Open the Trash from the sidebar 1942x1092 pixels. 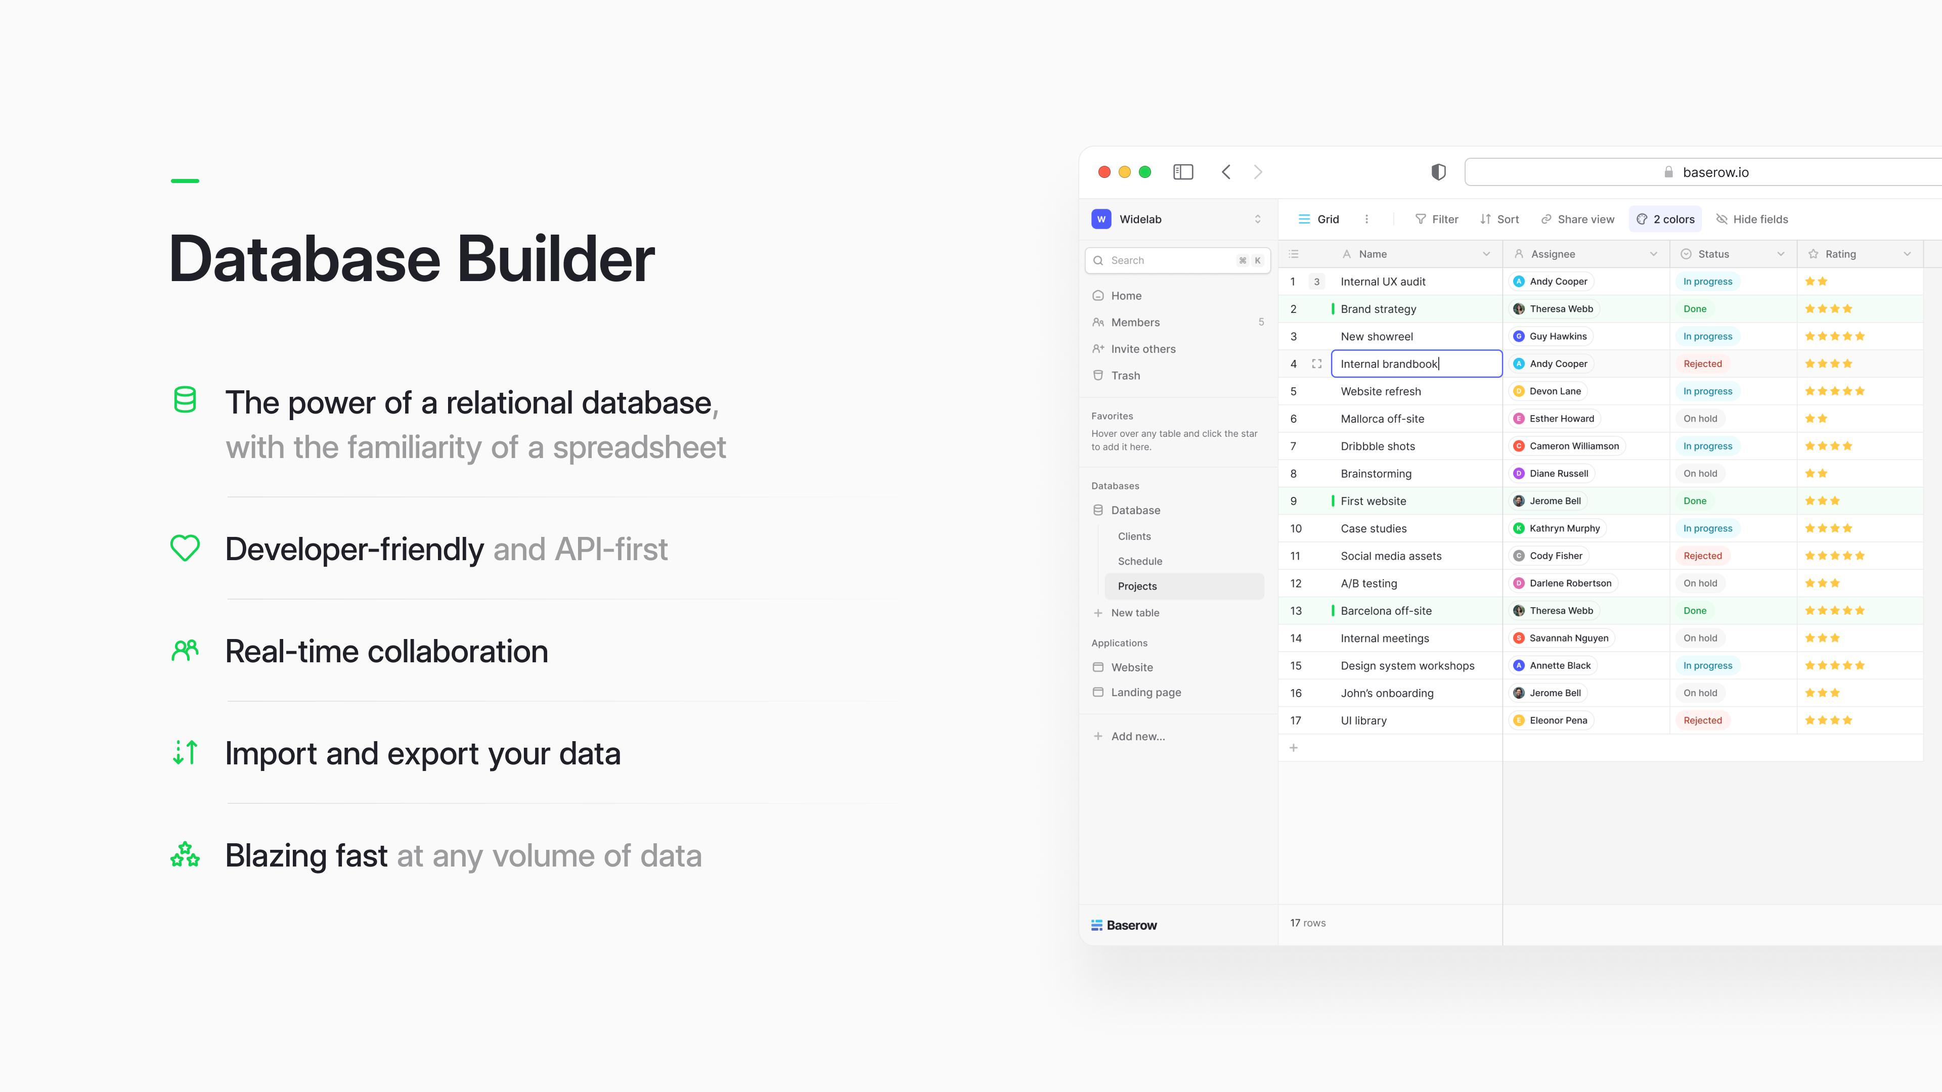pos(1099,375)
